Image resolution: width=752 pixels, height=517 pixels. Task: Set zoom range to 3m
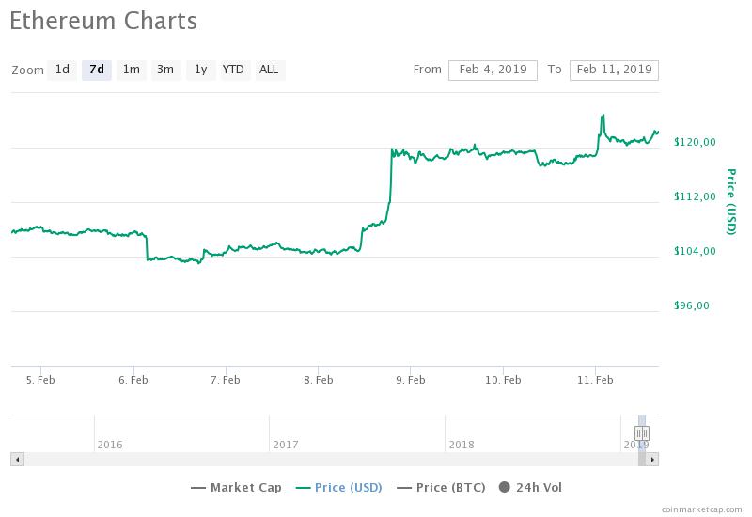pos(165,70)
